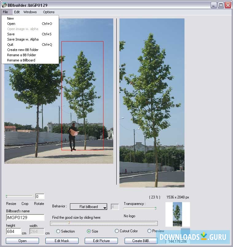Open the File menu
Screen dimensions: 233x247
pos(5,12)
